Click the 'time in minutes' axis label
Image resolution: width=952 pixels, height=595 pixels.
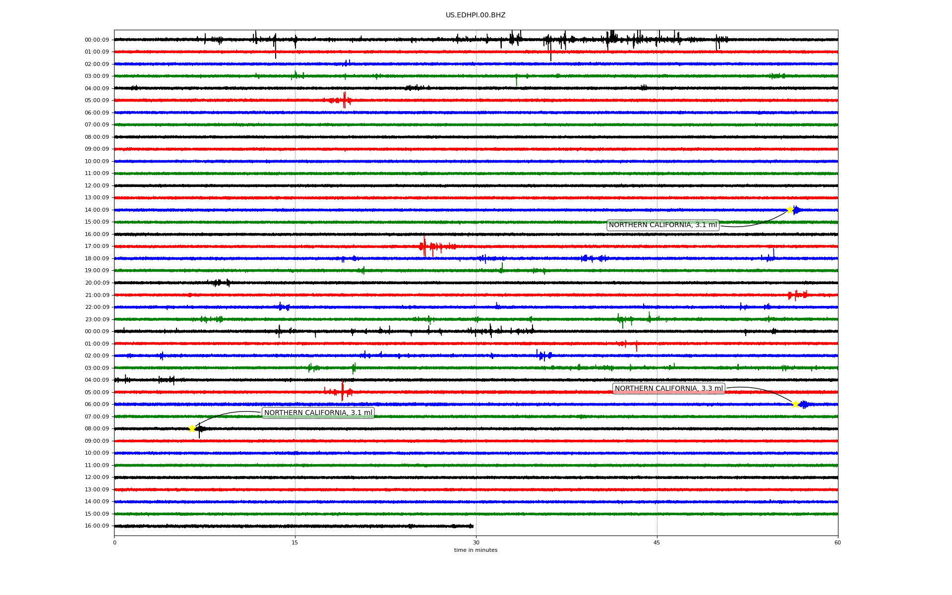click(475, 550)
